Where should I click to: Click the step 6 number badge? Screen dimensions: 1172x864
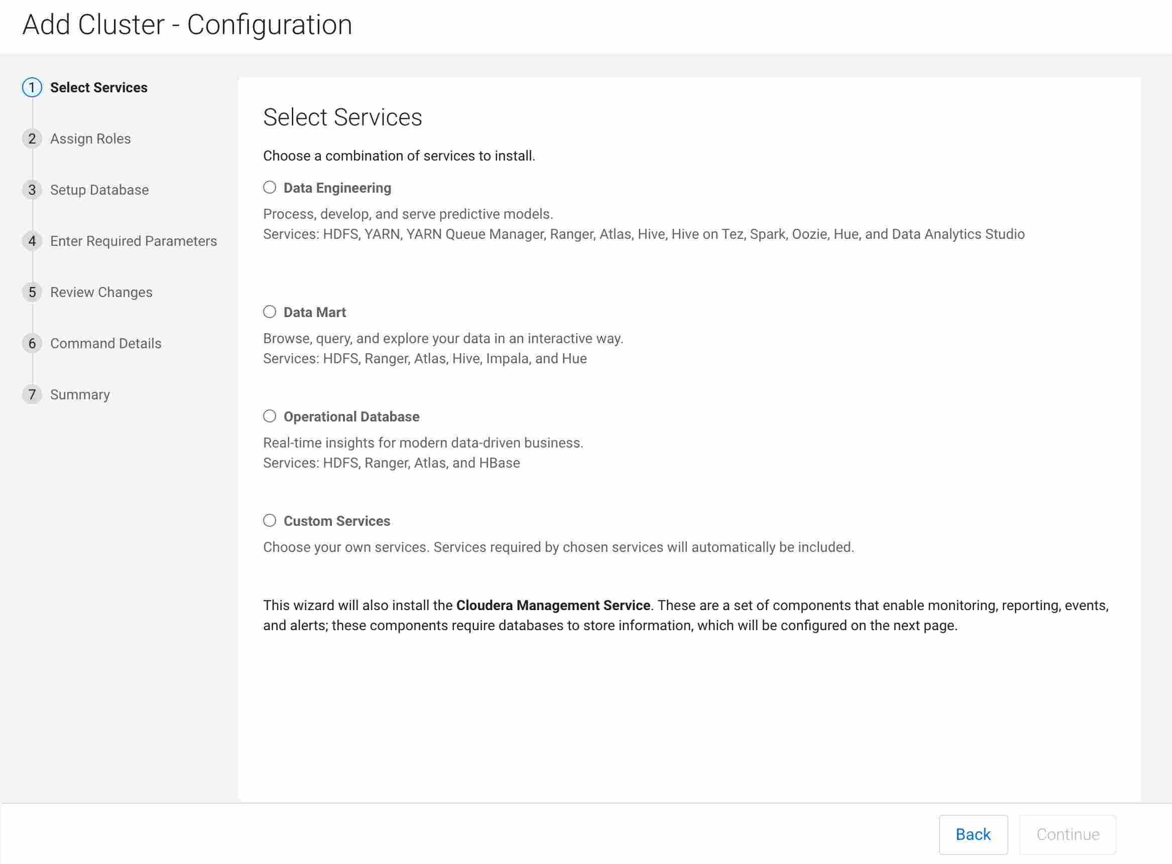(x=32, y=343)
